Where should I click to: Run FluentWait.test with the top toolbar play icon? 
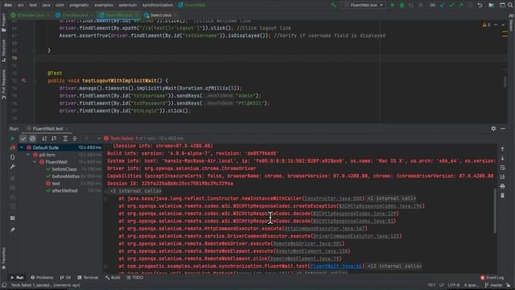click(x=393, y=5)
